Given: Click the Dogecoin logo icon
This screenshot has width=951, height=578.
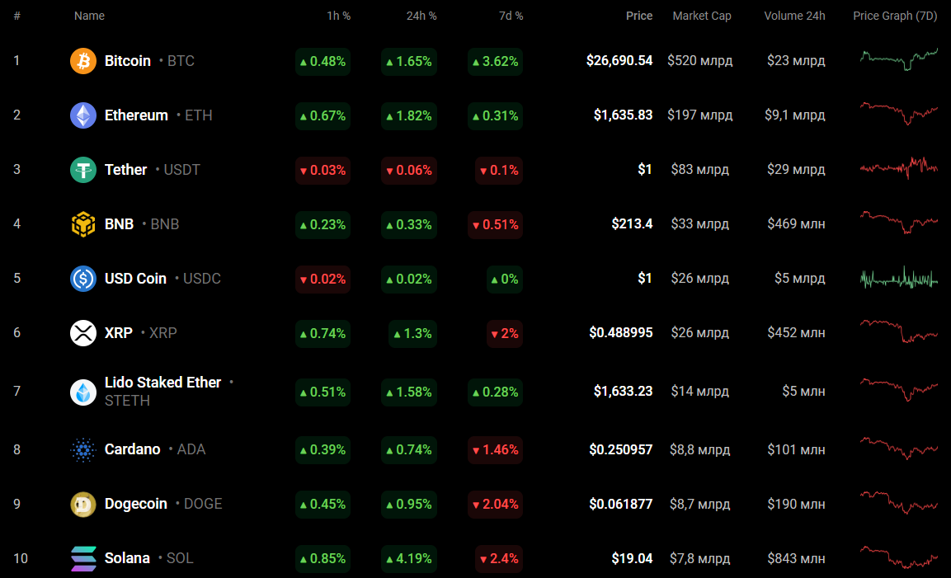Looking at the screenshot, I should (83, 504).
